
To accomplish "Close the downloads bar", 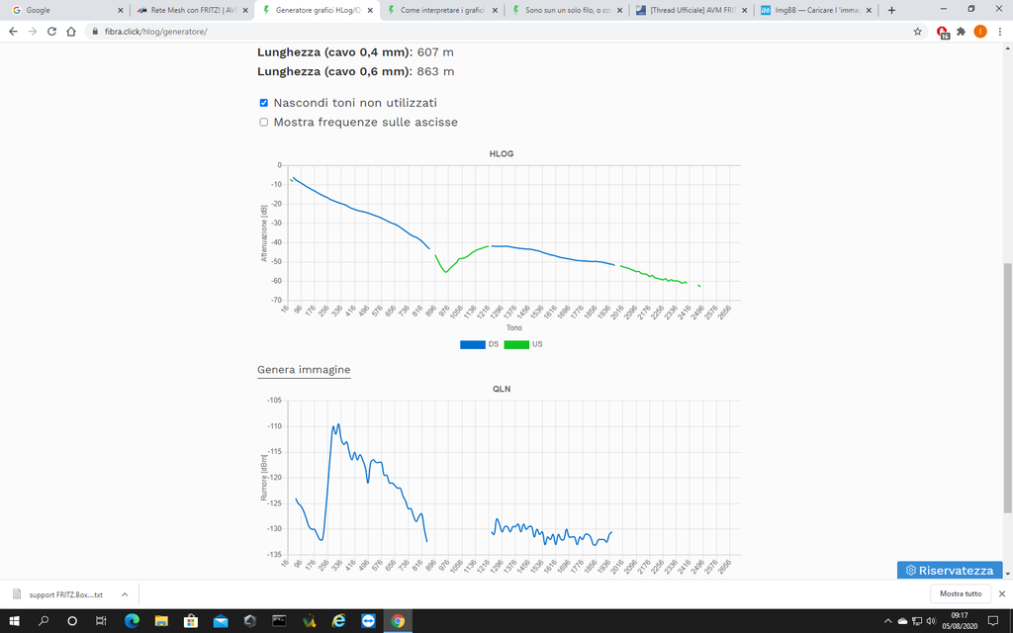I will coord(1002,593).
